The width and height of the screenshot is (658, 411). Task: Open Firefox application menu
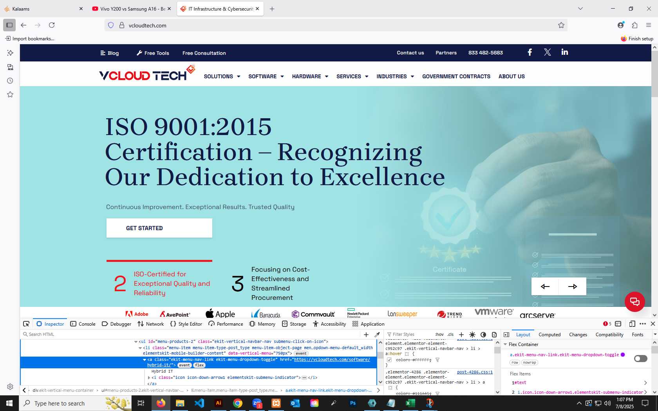point(648,25)
